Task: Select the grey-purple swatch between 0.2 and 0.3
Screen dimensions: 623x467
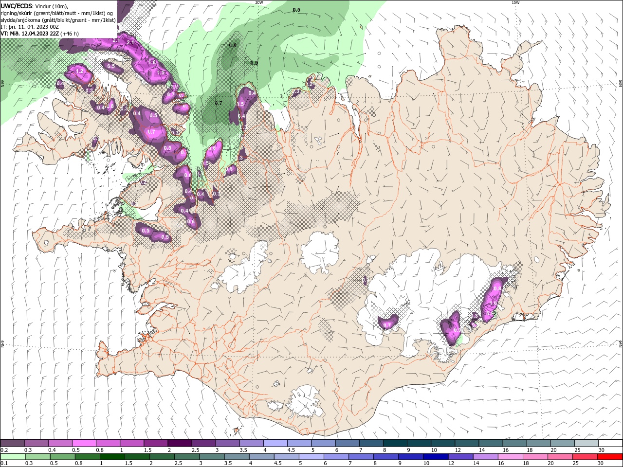Action: click(x=13, y=443)
